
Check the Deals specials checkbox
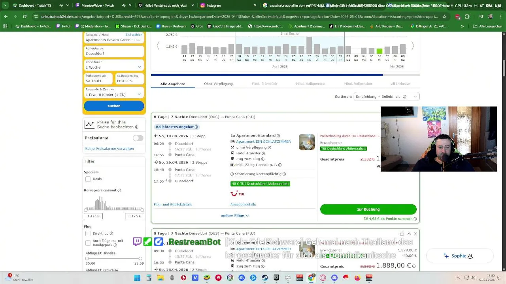[88, 179]
